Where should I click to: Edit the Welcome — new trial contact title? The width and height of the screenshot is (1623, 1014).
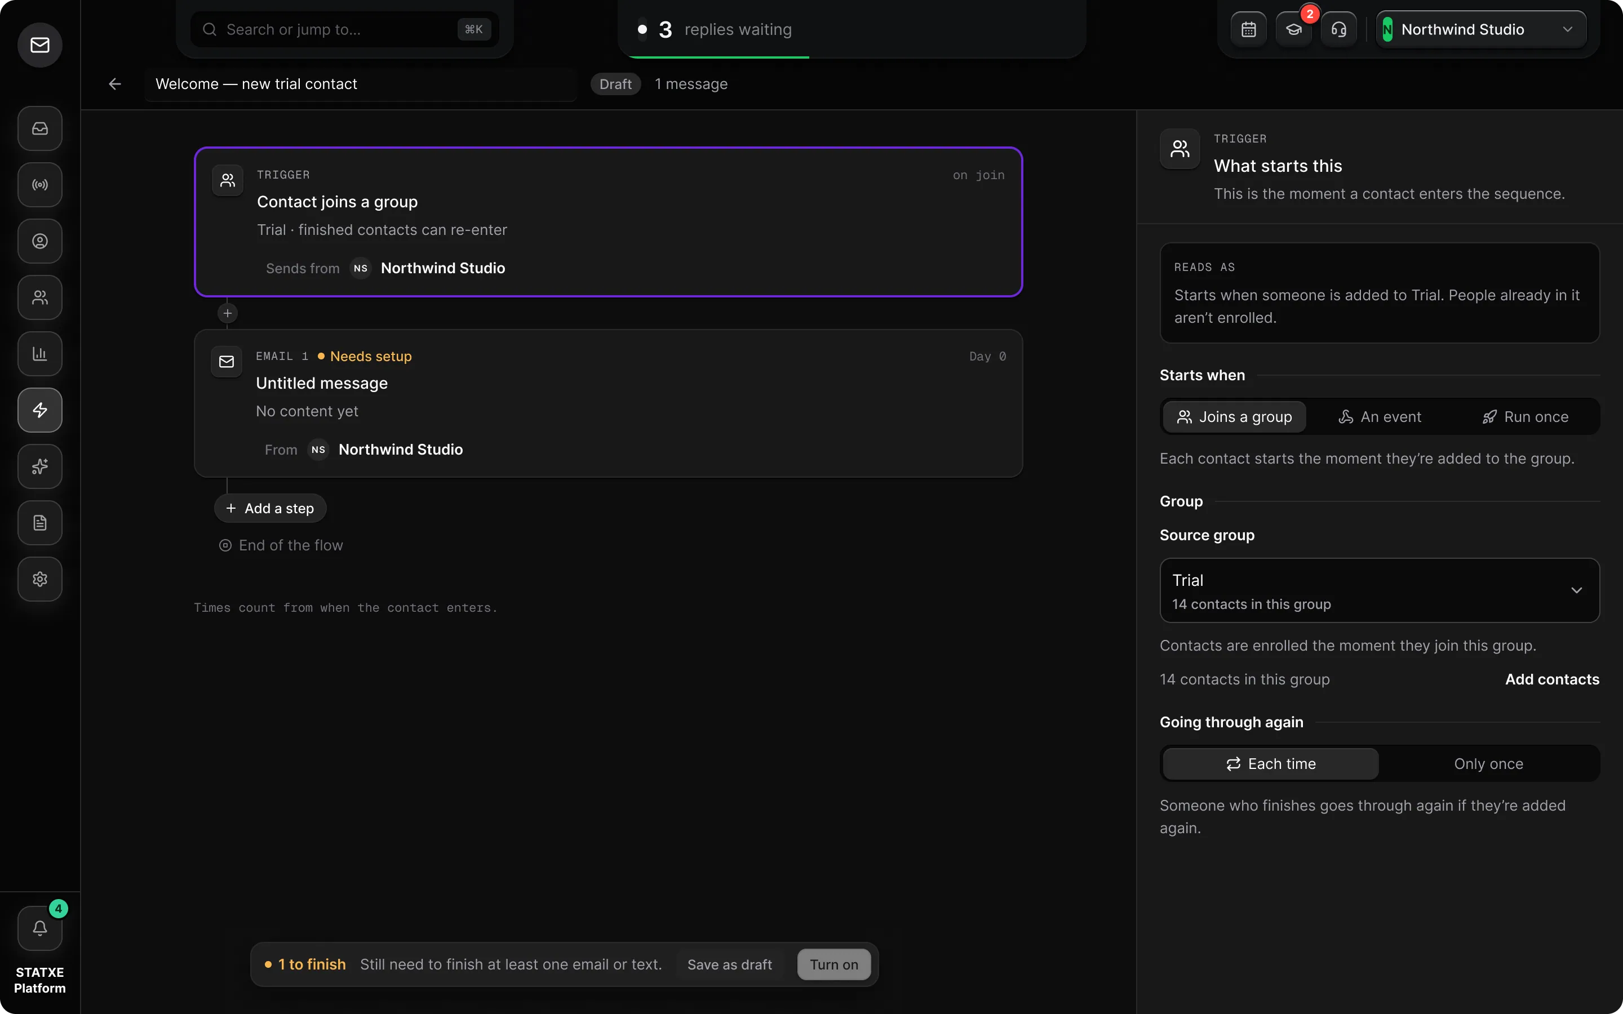pos(361,84)
